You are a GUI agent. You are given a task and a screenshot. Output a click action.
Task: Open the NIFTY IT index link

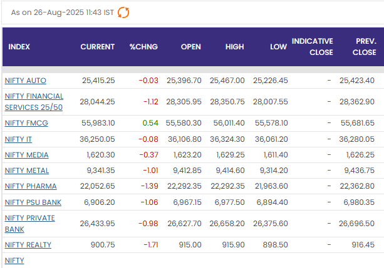(18, 139)
